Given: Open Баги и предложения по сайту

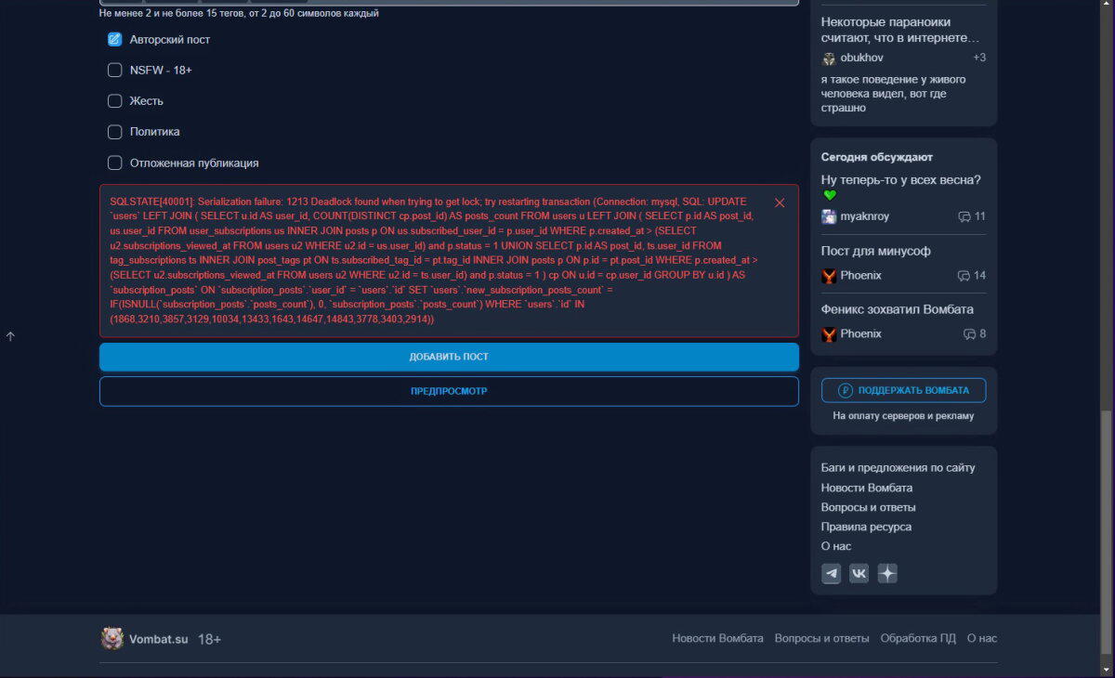Looking at the screenshot, I should point(898,468).
